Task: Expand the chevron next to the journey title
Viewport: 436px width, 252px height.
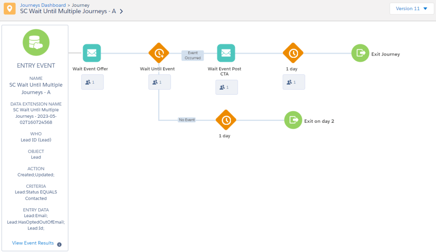Action: pyautogui.click(x=121, y=12)
